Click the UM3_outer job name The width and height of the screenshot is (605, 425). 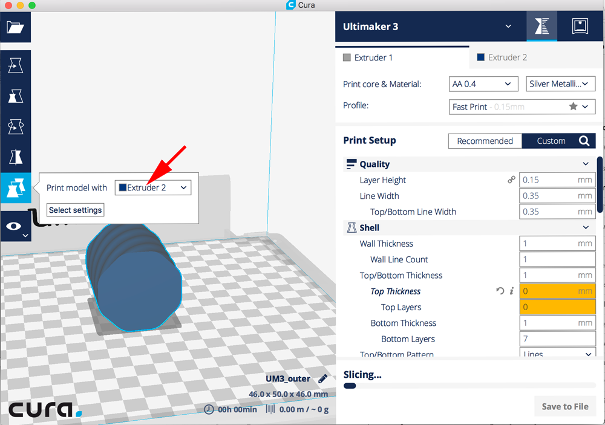pyautogui.click(x=288, y=378)
